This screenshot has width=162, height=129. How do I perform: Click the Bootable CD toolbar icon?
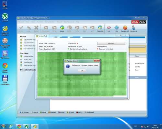(x=125, y=28)
